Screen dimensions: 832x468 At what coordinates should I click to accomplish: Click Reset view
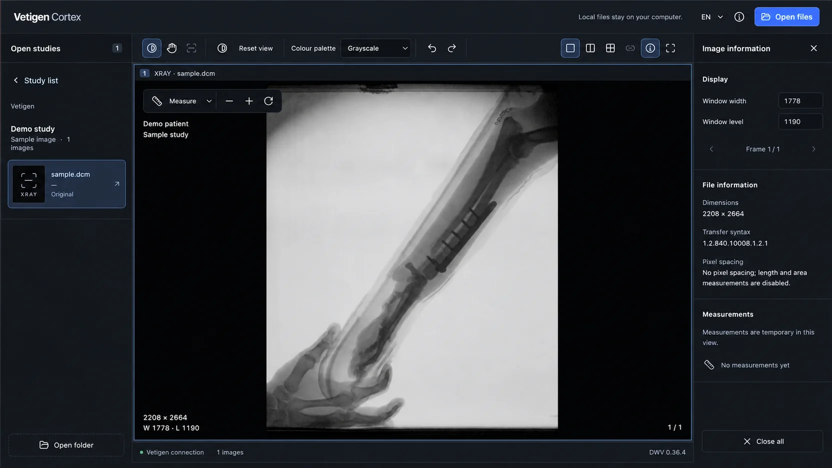tap(255, 48)
